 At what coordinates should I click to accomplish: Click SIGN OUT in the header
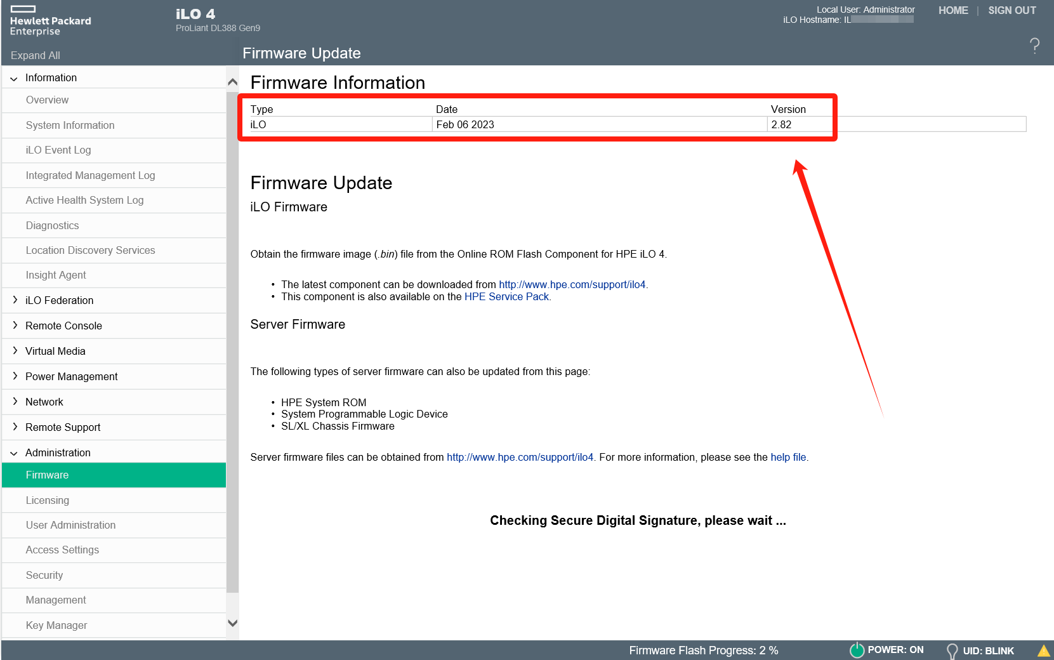(x=1011, y=11)
